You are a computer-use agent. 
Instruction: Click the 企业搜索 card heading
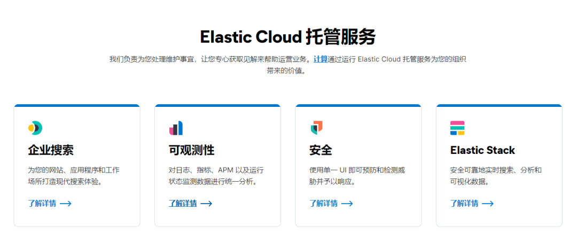coord(51,150)
